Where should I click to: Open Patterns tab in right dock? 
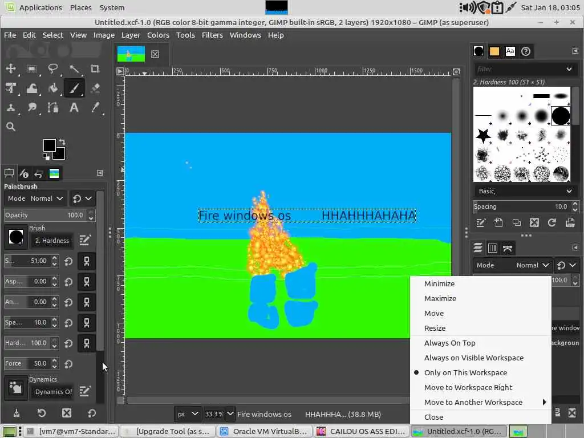[x=494, y=51]
